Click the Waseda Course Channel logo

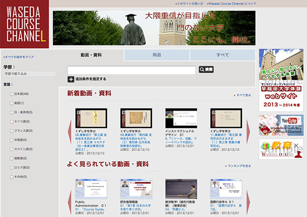pyautogui.click(x=25, y=24)
